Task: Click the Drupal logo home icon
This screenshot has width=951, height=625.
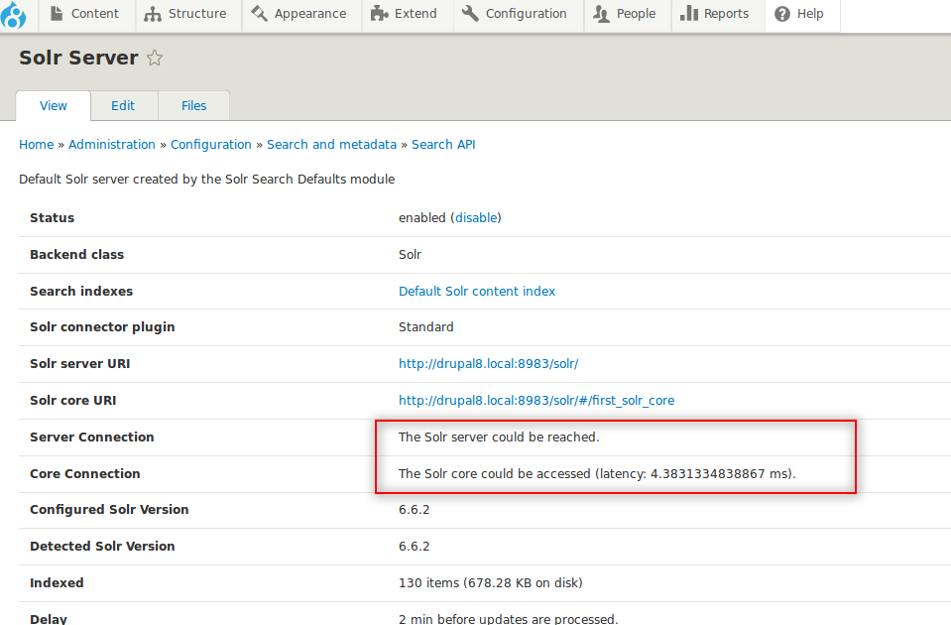Action: coord(13,15)
